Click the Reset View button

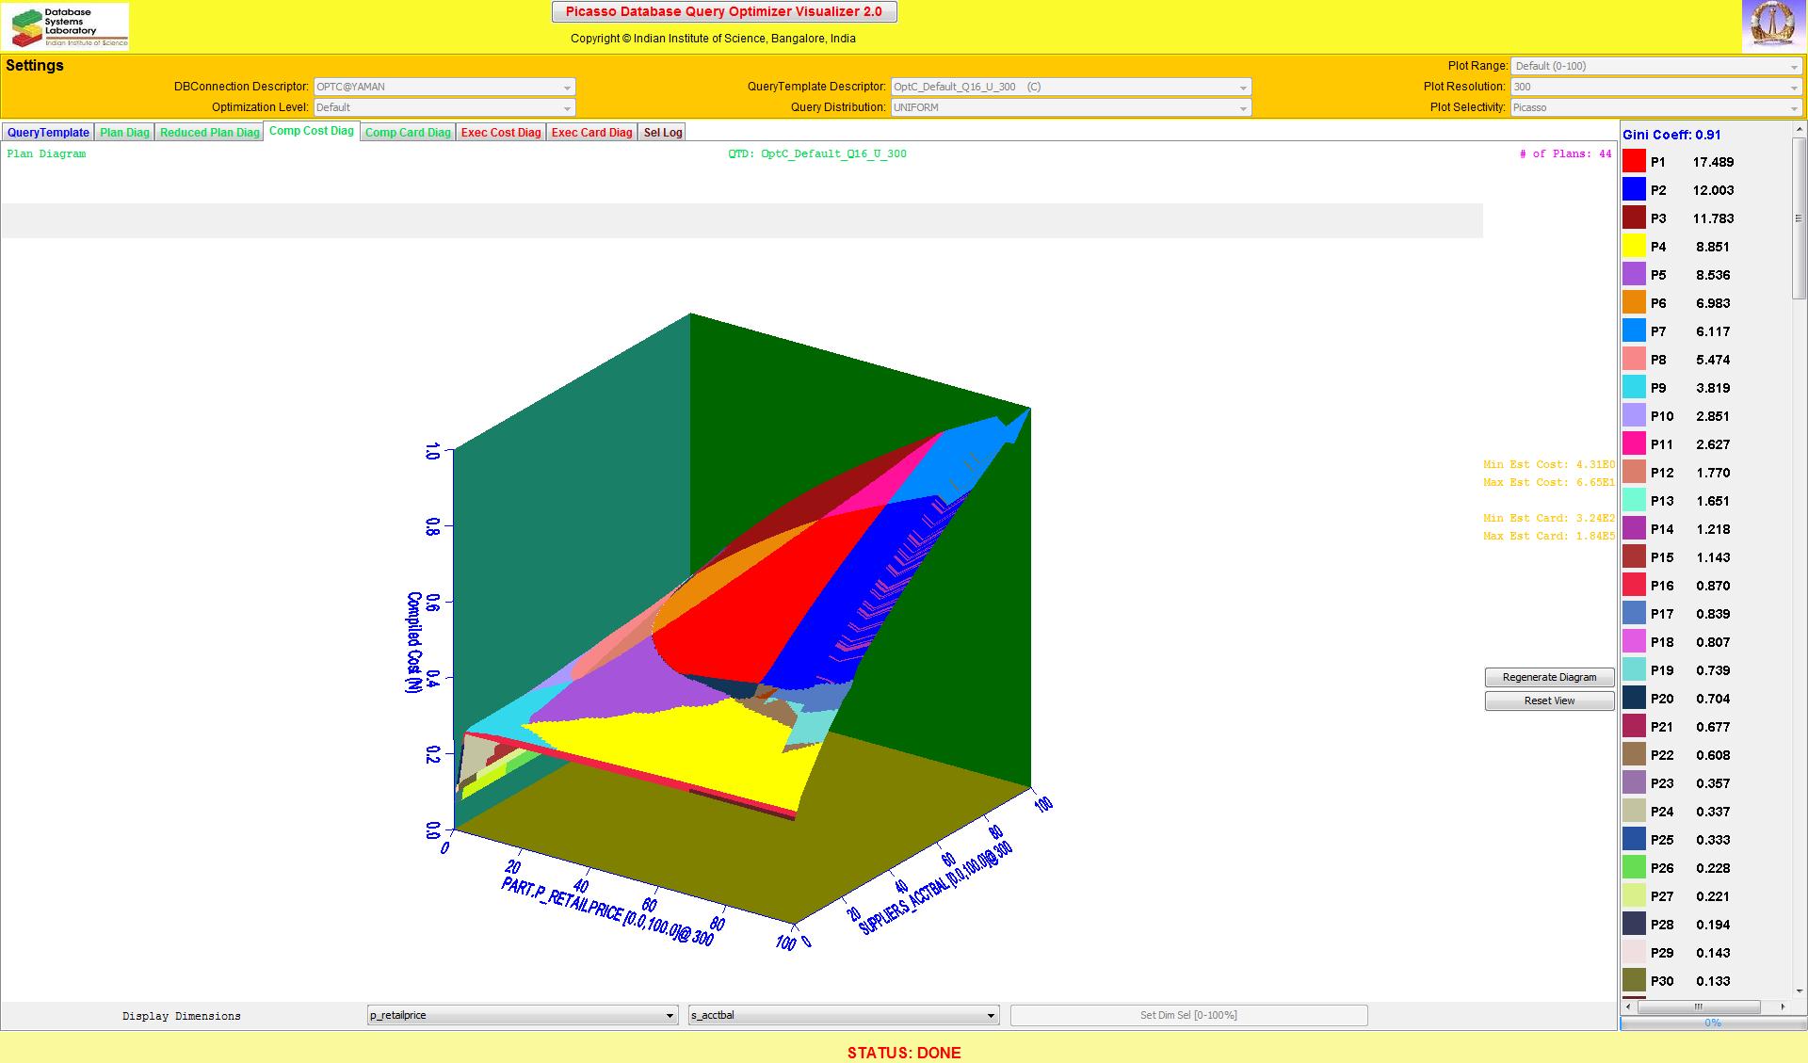pyautogui.click(x=1549, y=701)
